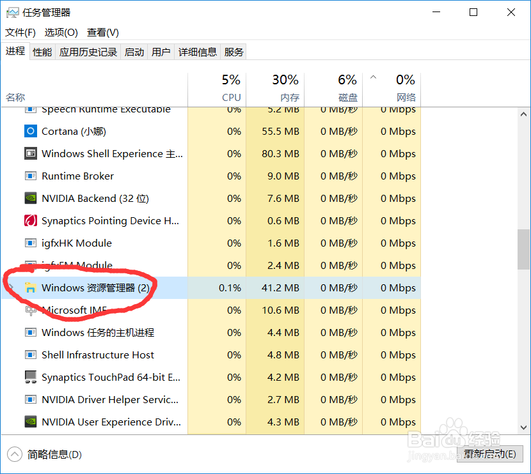
Task: Click the Task Manager title bar icon
Action: pyautogui.click(x=13, y=13)
